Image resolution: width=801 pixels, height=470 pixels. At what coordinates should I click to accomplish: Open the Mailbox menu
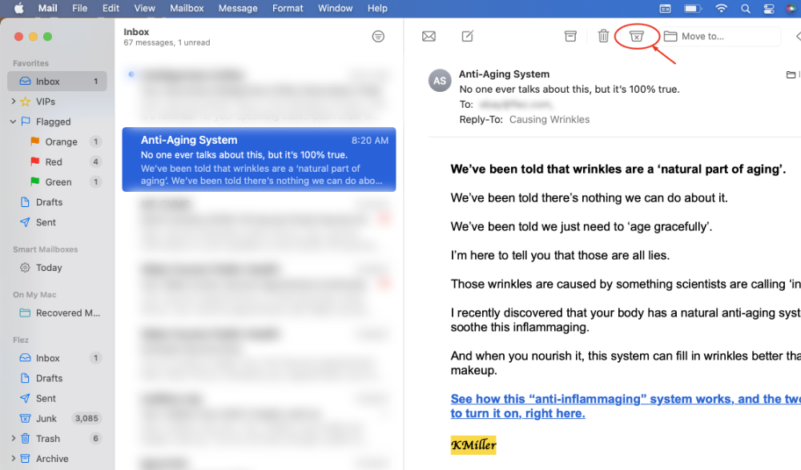point(187,8)
